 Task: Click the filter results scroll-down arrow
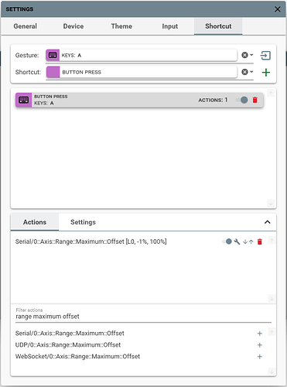pos(272,372)
